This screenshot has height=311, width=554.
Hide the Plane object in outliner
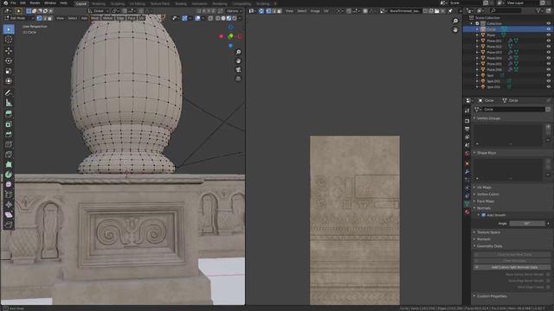[549, 35]
